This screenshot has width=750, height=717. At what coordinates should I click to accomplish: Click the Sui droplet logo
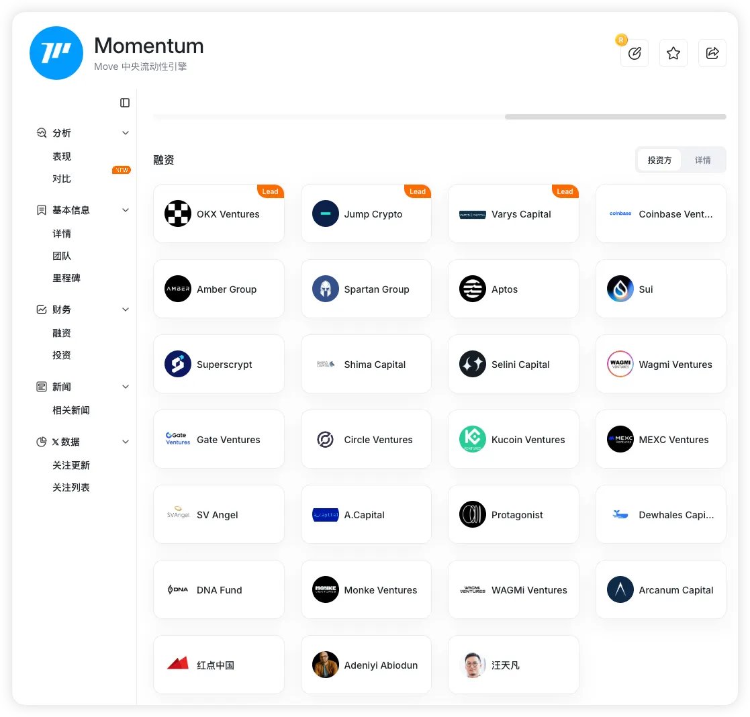point(620,289)
